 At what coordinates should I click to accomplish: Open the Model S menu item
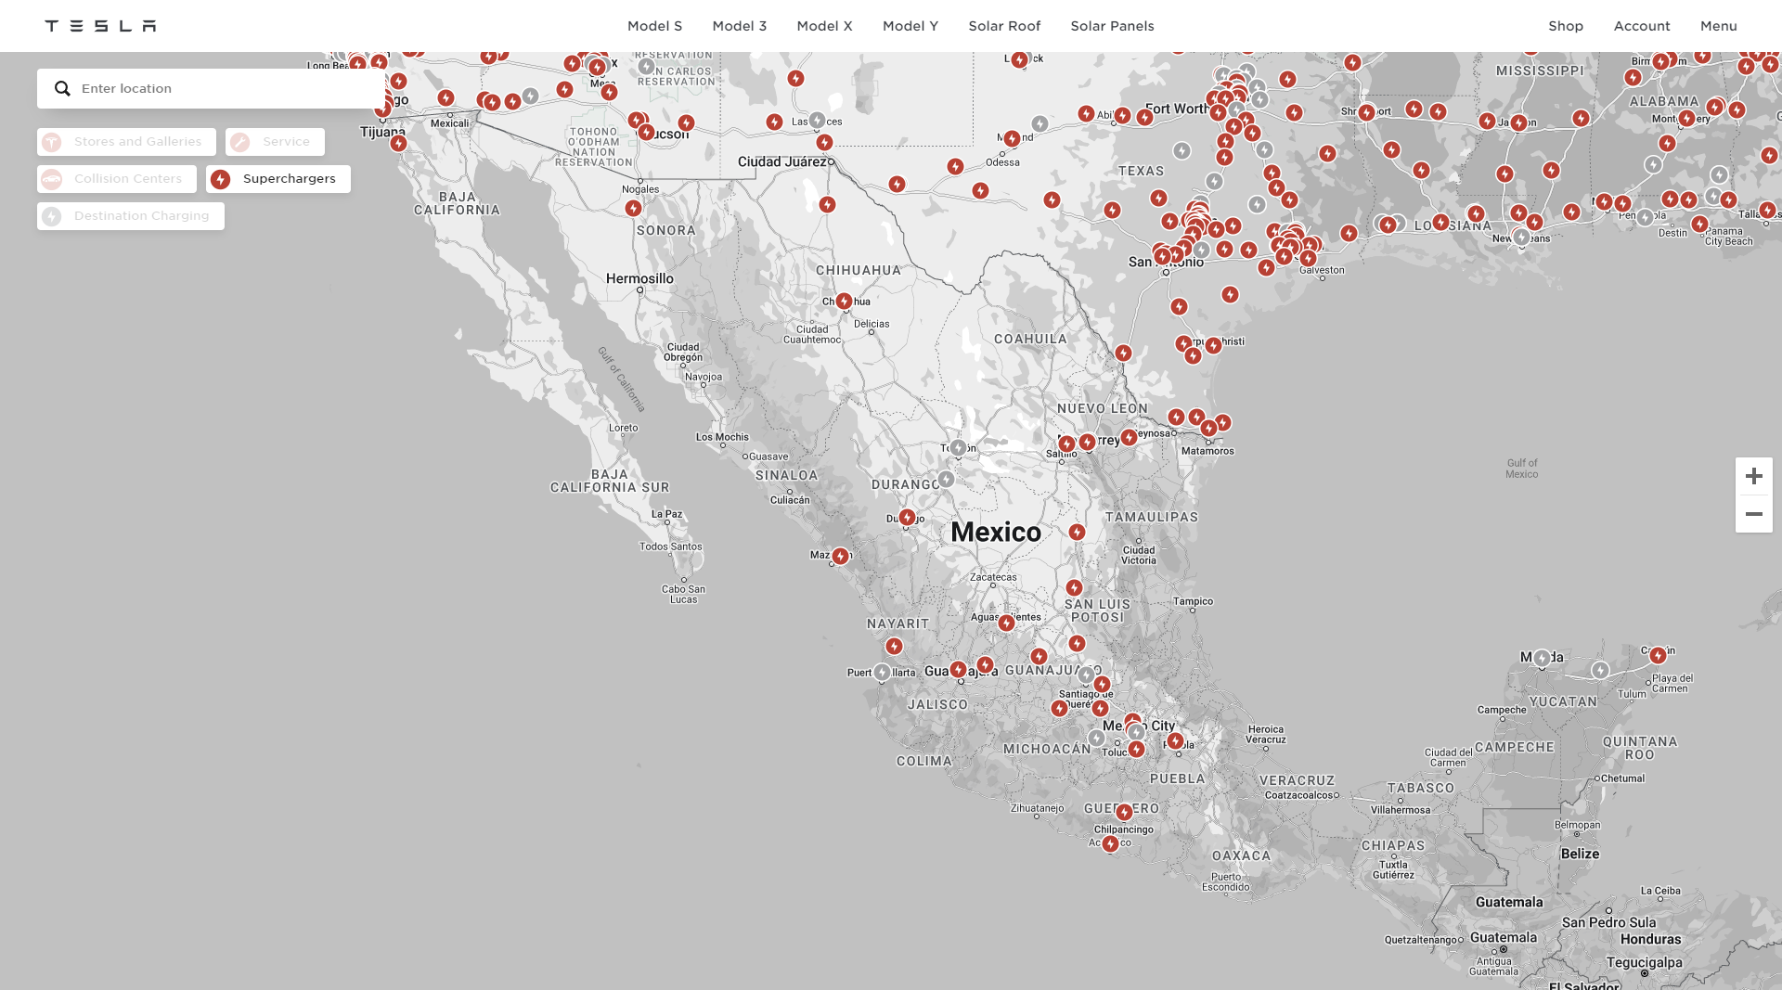(654, 26)
